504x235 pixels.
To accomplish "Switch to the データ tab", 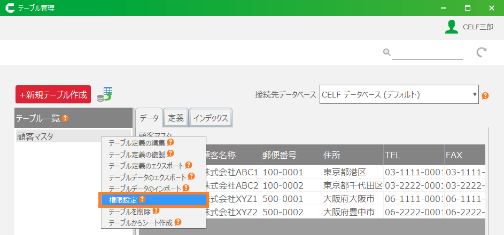I will (x=149, y=118).
